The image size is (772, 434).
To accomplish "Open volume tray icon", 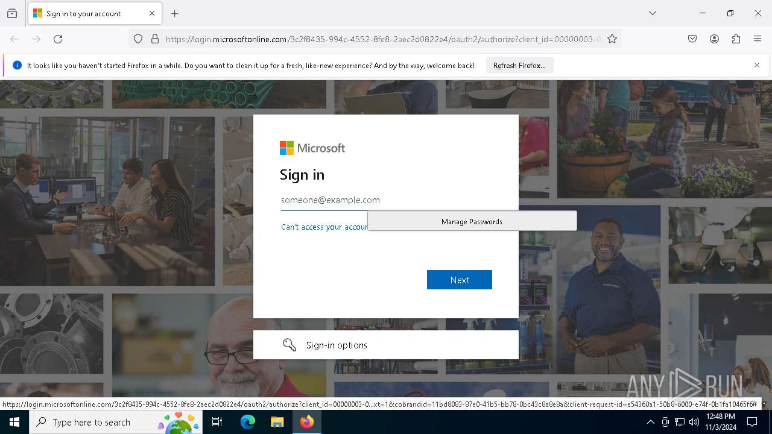I will pyautogui.click(x=694, y=422).
